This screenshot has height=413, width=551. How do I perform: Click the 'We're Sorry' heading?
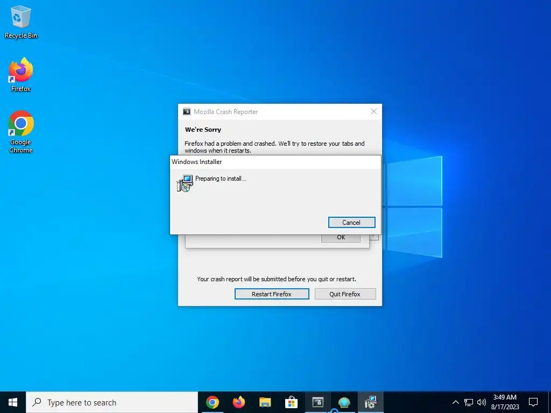pyautogui.click(x=203, y=130)
